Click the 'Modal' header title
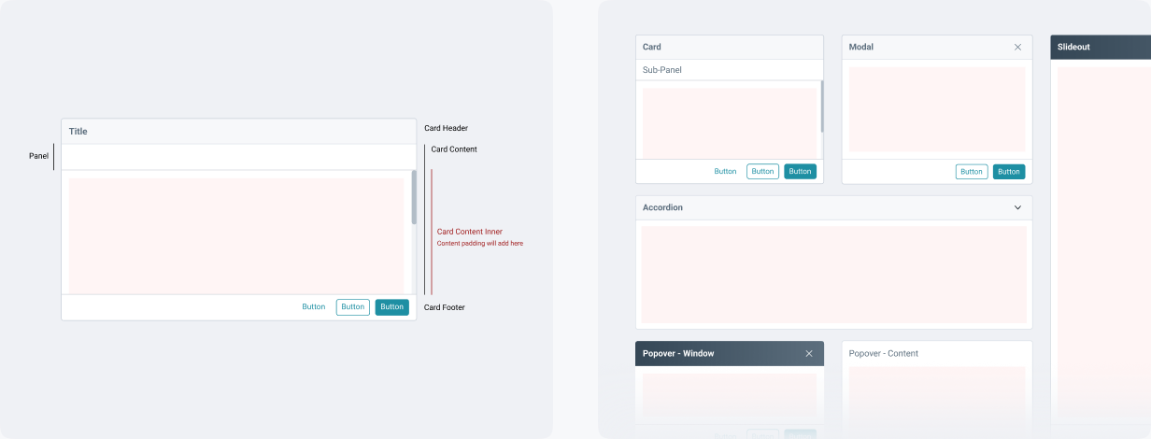This screenshot has width=1151, height=439. tap(861, 47)
